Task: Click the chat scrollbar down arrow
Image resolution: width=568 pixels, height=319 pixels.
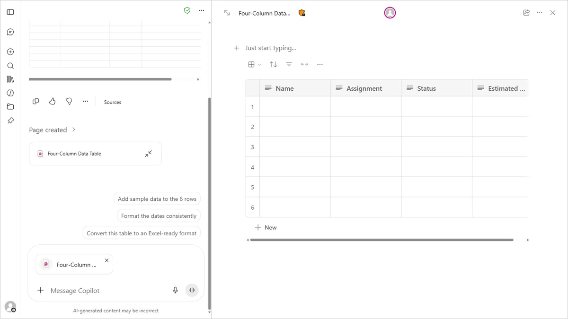Action: tap(209, 312)
